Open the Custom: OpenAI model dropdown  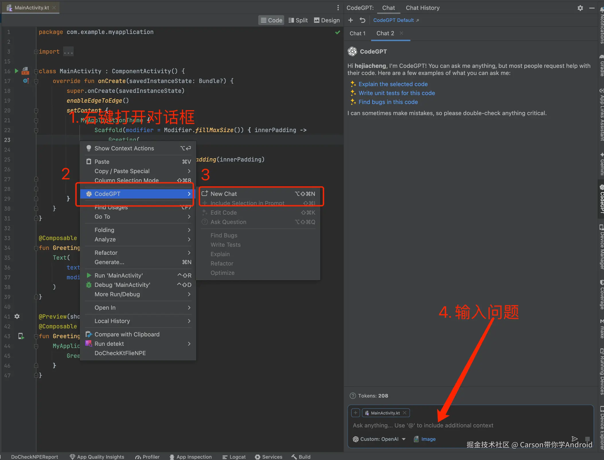tap(379, 439)
